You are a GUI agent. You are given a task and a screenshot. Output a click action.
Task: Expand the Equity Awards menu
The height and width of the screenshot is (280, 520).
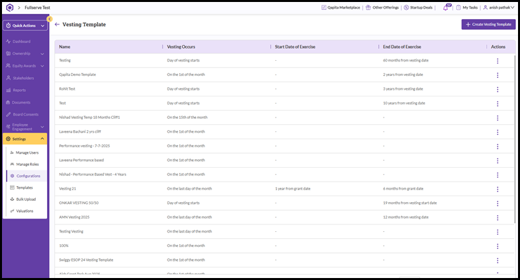pyautogui.click(x=25, y=66)
